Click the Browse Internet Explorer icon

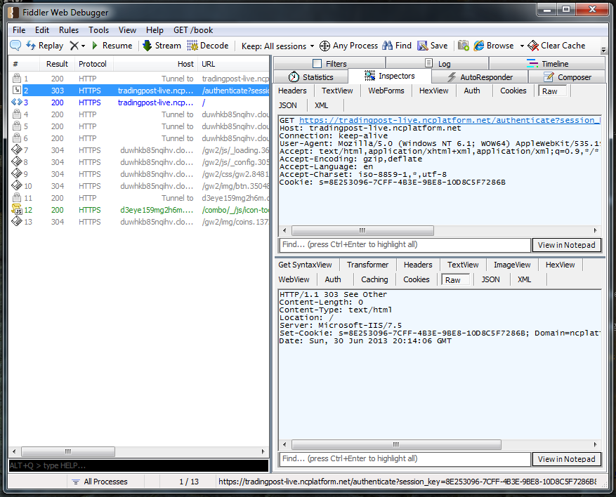click(x=479, y=46)
